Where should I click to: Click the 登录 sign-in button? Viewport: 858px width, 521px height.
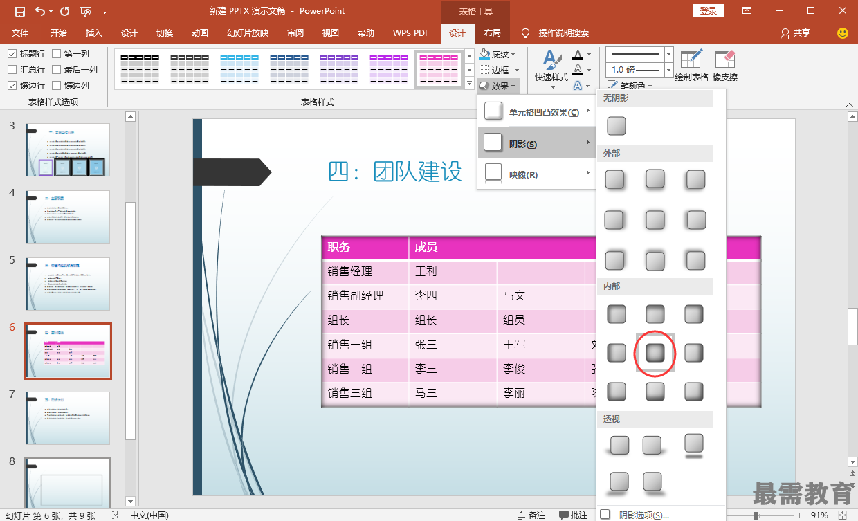coord(709,11)
